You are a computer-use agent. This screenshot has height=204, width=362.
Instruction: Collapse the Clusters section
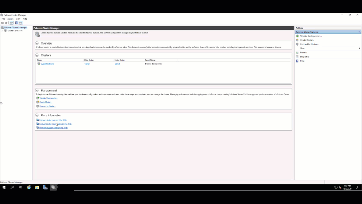pos(37,55)
